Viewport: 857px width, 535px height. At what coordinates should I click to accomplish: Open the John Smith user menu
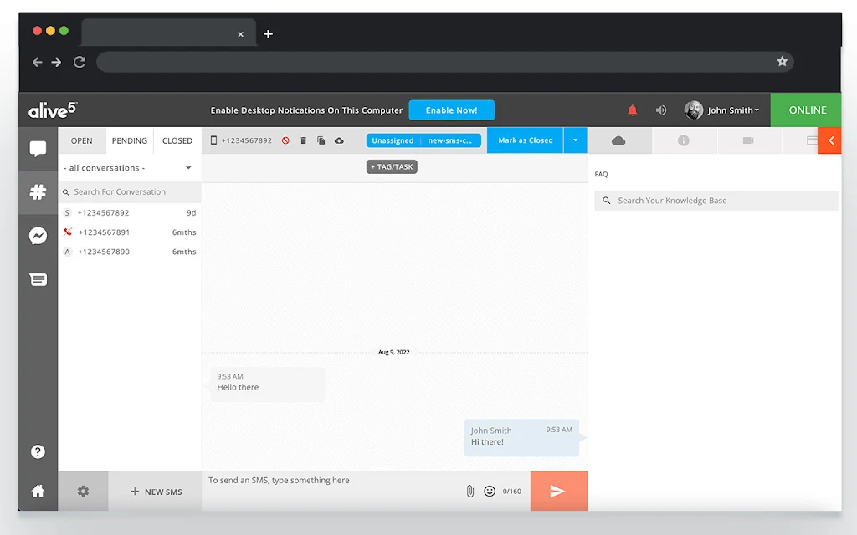click(721, 110)
